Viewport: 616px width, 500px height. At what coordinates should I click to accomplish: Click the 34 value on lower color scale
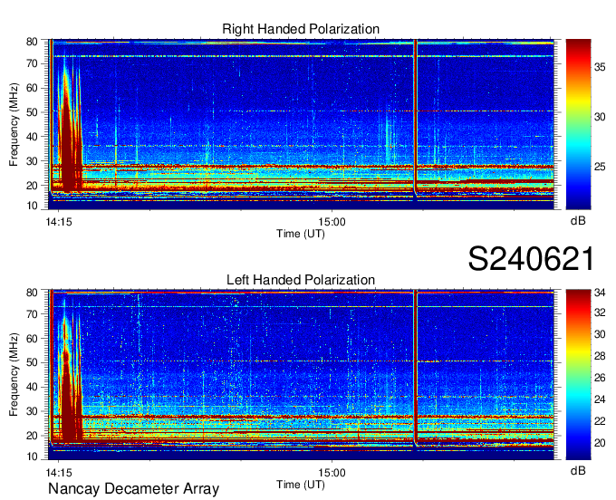(600, 293)
